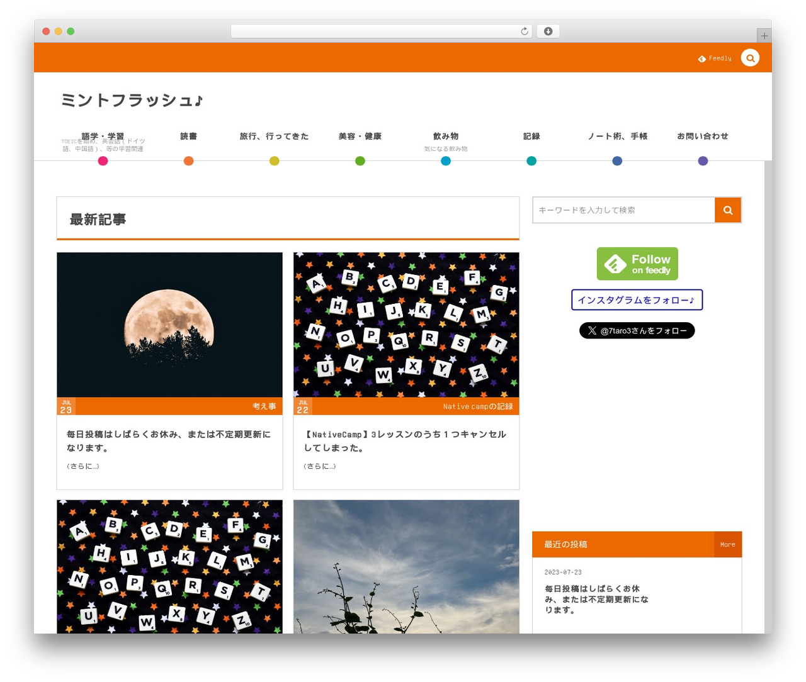Select the 記録 menu item

tap(531, 136)
